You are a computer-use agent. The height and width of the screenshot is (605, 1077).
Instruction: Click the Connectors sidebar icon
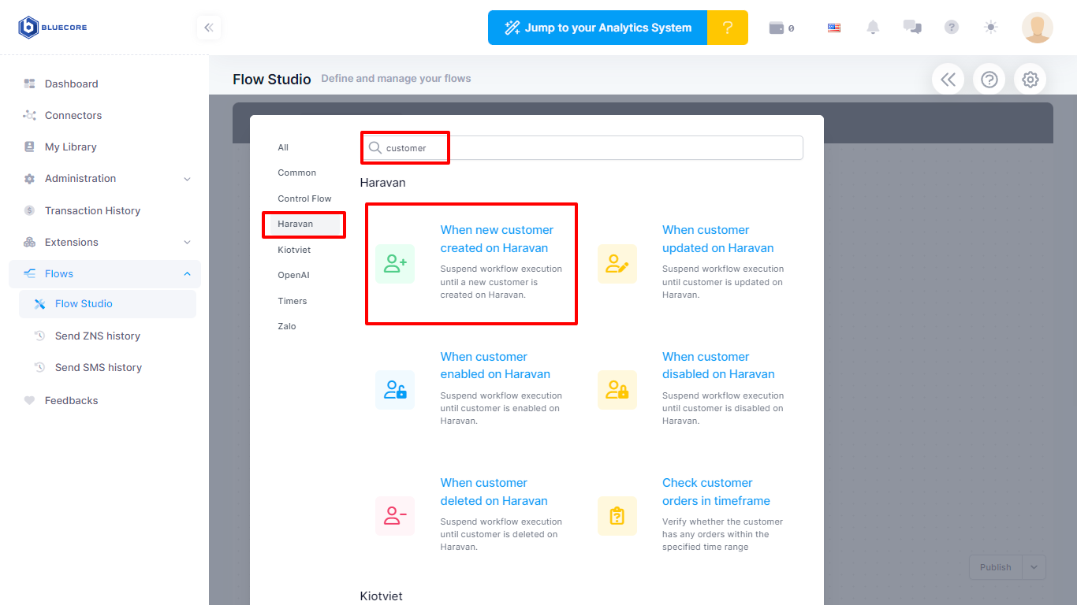pos(30,115)
